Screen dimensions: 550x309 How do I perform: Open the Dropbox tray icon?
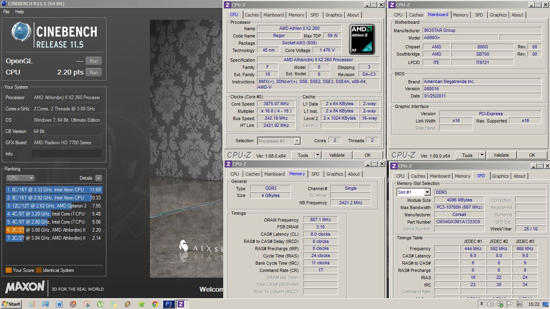pyautogui.click(x=500, y=304)
